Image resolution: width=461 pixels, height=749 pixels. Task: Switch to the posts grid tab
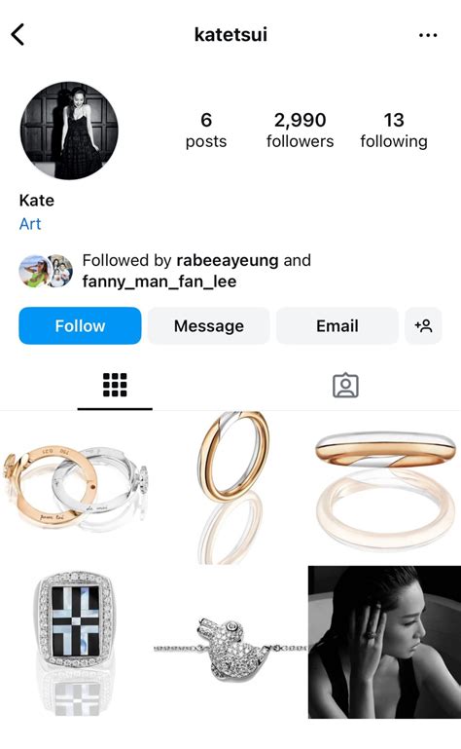pos(115,385)
